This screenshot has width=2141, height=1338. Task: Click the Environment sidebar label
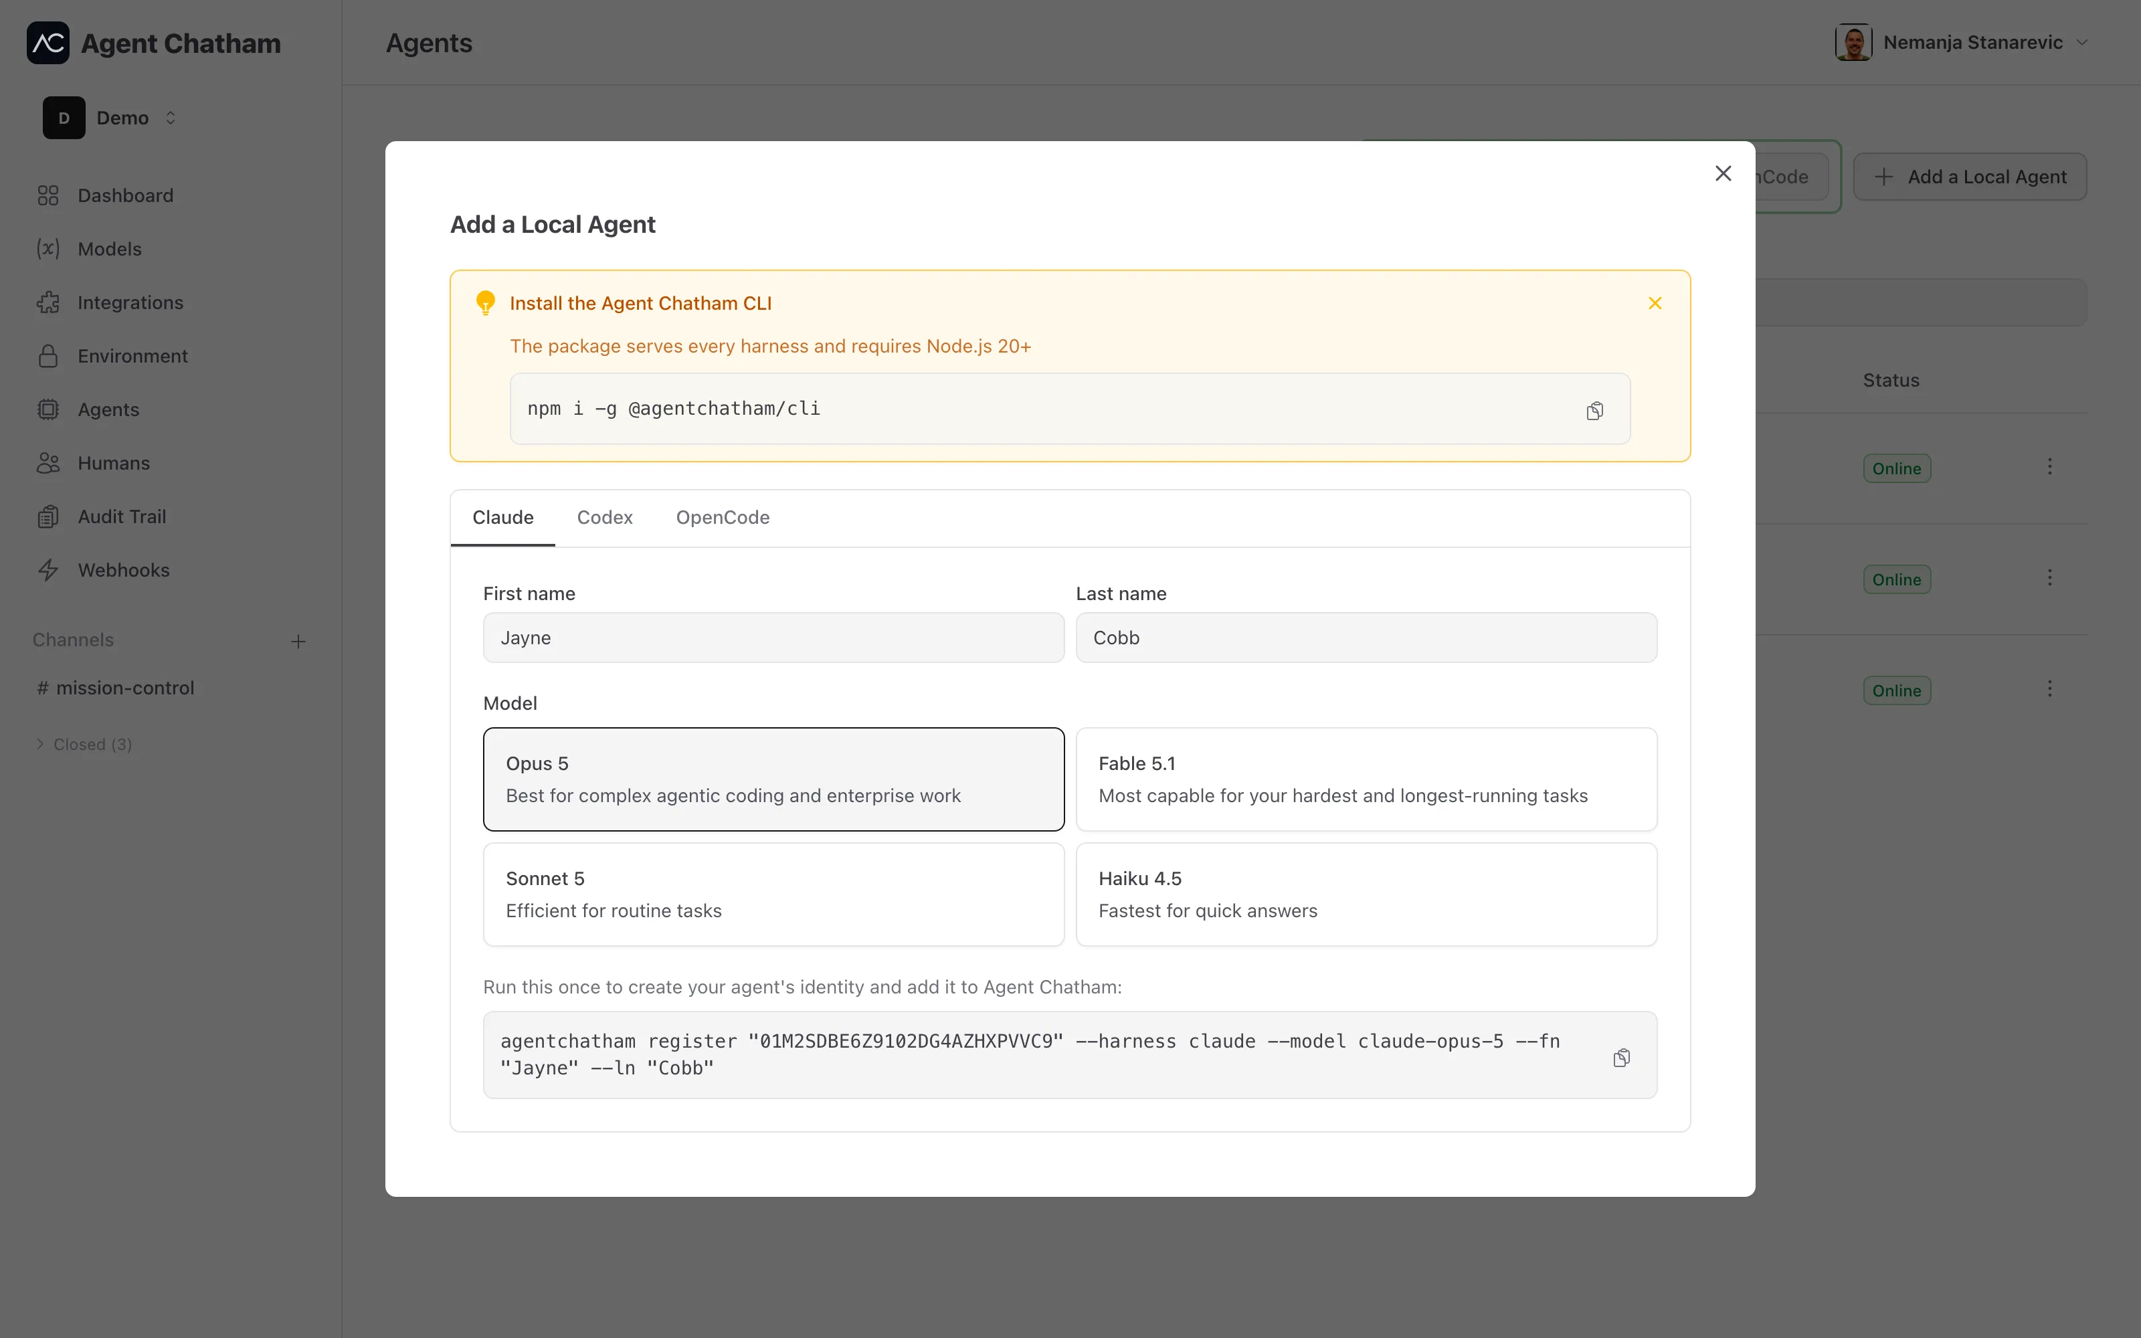coord(132,356)
